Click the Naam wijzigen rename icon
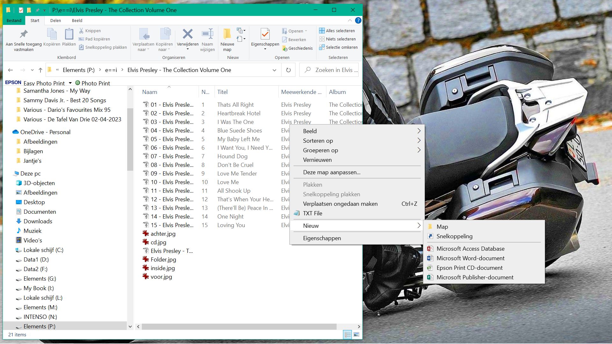Image resolution: width=612 pixels, height=344 pixels. coord(207,34)
